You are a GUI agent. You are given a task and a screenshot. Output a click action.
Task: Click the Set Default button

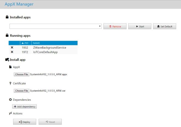click(x=165, y=26)
